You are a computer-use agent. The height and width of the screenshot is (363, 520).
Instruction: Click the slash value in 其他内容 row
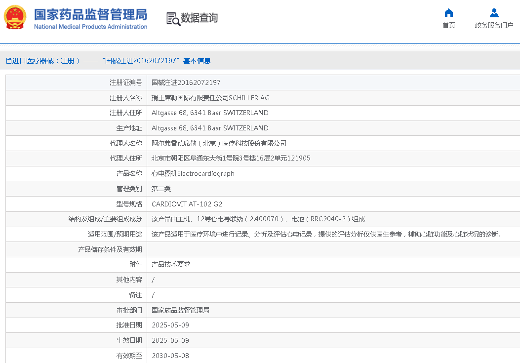click(153, 280)
